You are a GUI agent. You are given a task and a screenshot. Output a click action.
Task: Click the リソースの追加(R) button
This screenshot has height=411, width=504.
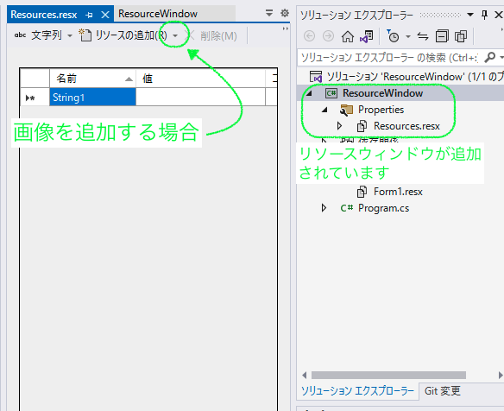123,35
